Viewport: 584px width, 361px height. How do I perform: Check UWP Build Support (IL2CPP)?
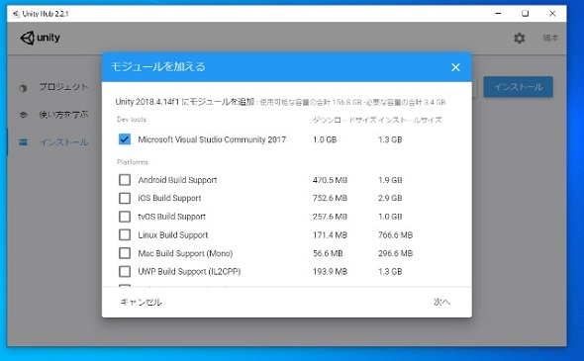click(125, 271)
